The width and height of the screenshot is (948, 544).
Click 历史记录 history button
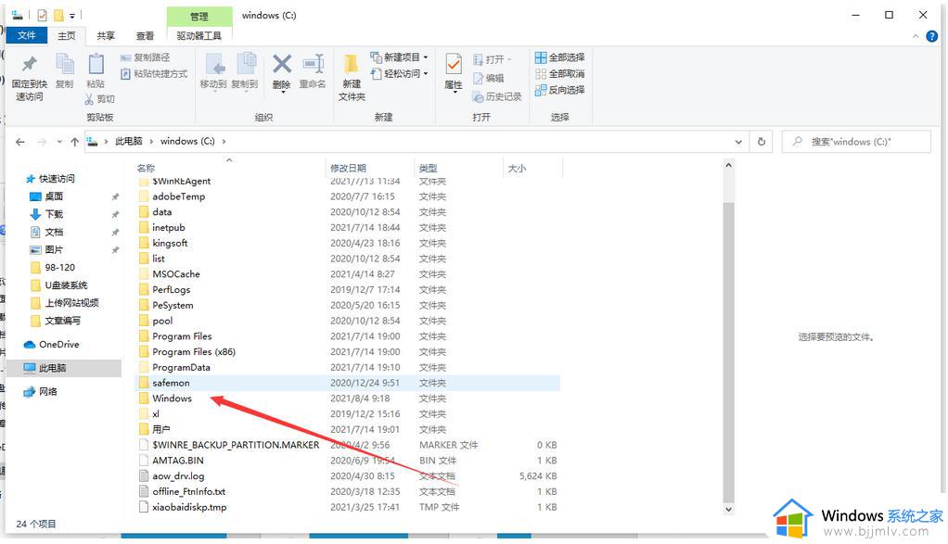[497, 96]
